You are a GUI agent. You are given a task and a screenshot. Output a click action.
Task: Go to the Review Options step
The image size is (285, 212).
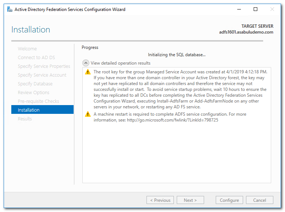point(34,92)
